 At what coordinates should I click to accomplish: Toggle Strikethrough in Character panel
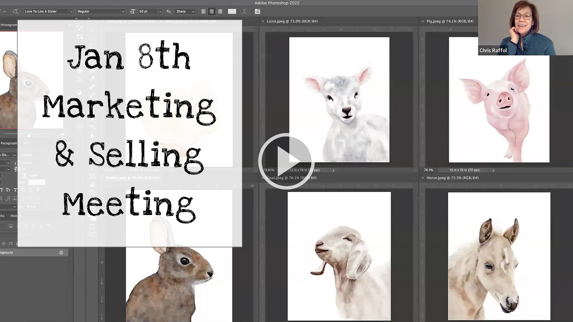click(38, 190)
